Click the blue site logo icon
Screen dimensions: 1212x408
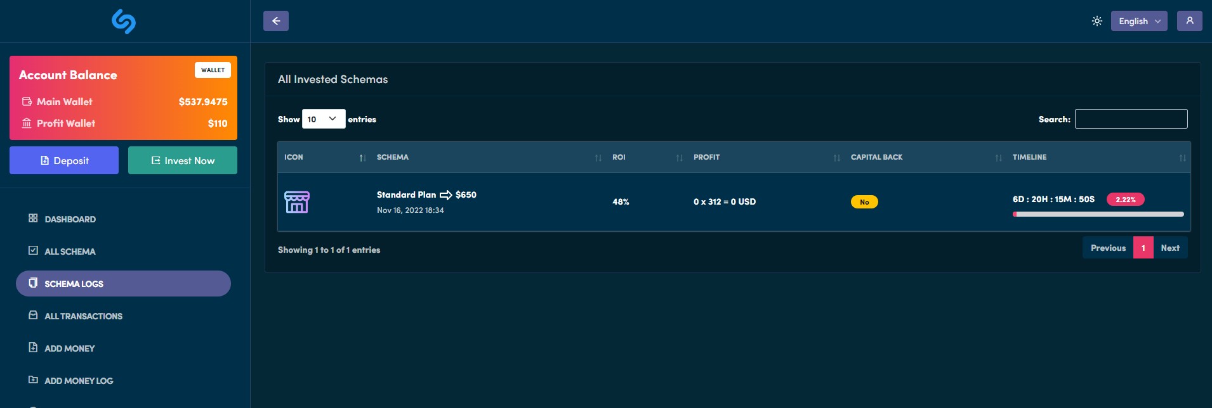(124, 22)
